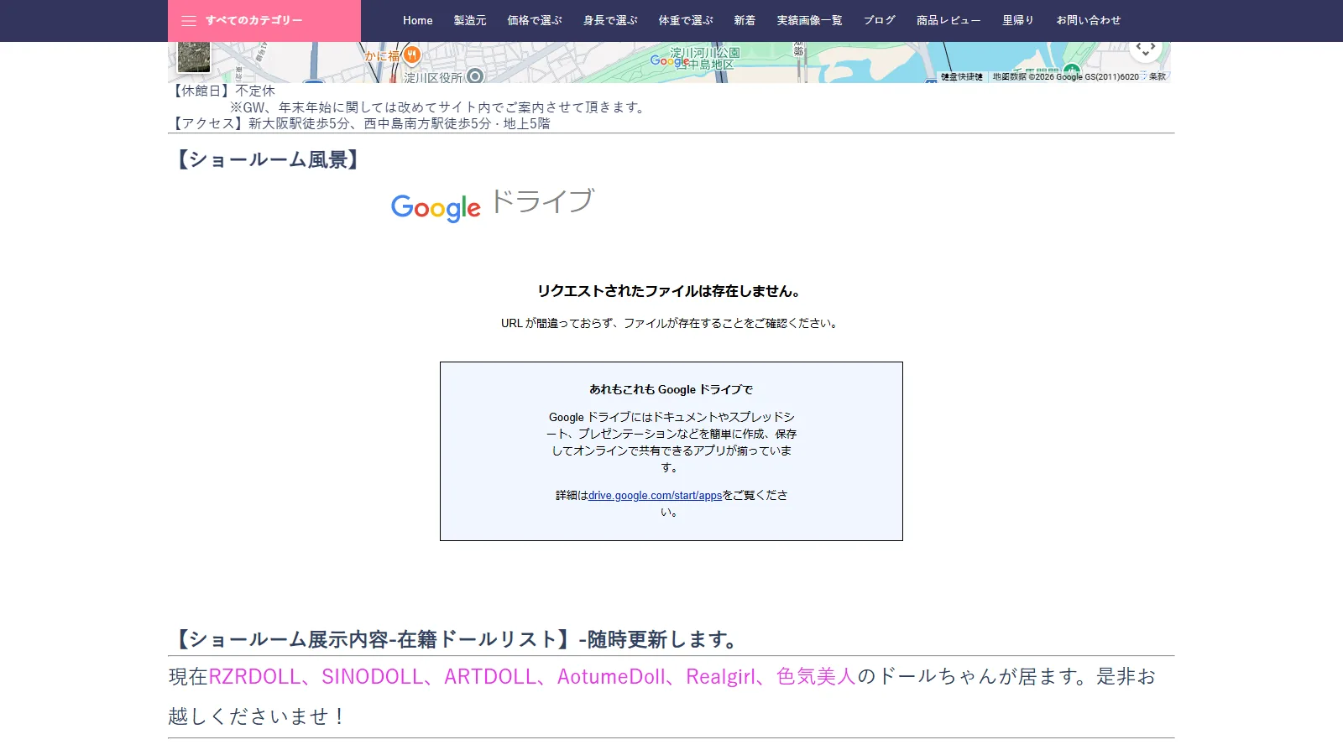This screenshot has height=755, width=1343.
Task: Open map keyboard shortcuts 键盘快捷键 link
Action: click(962, 76)
